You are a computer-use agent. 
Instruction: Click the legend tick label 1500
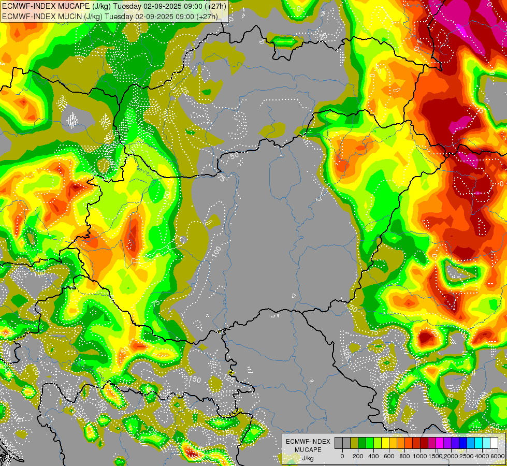pyautogui.click(x=436, y=456)
